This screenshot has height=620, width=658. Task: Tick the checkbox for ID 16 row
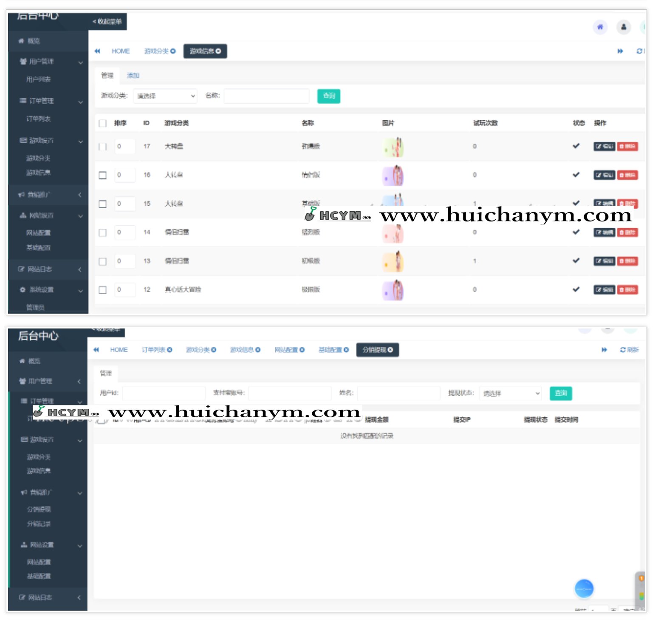pyautogui.click(x=102, y=175)
